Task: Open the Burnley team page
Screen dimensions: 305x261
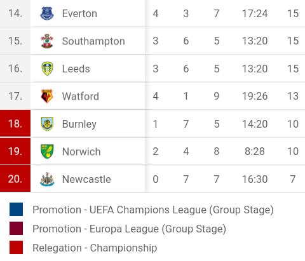Action: (x=79, y=124)
